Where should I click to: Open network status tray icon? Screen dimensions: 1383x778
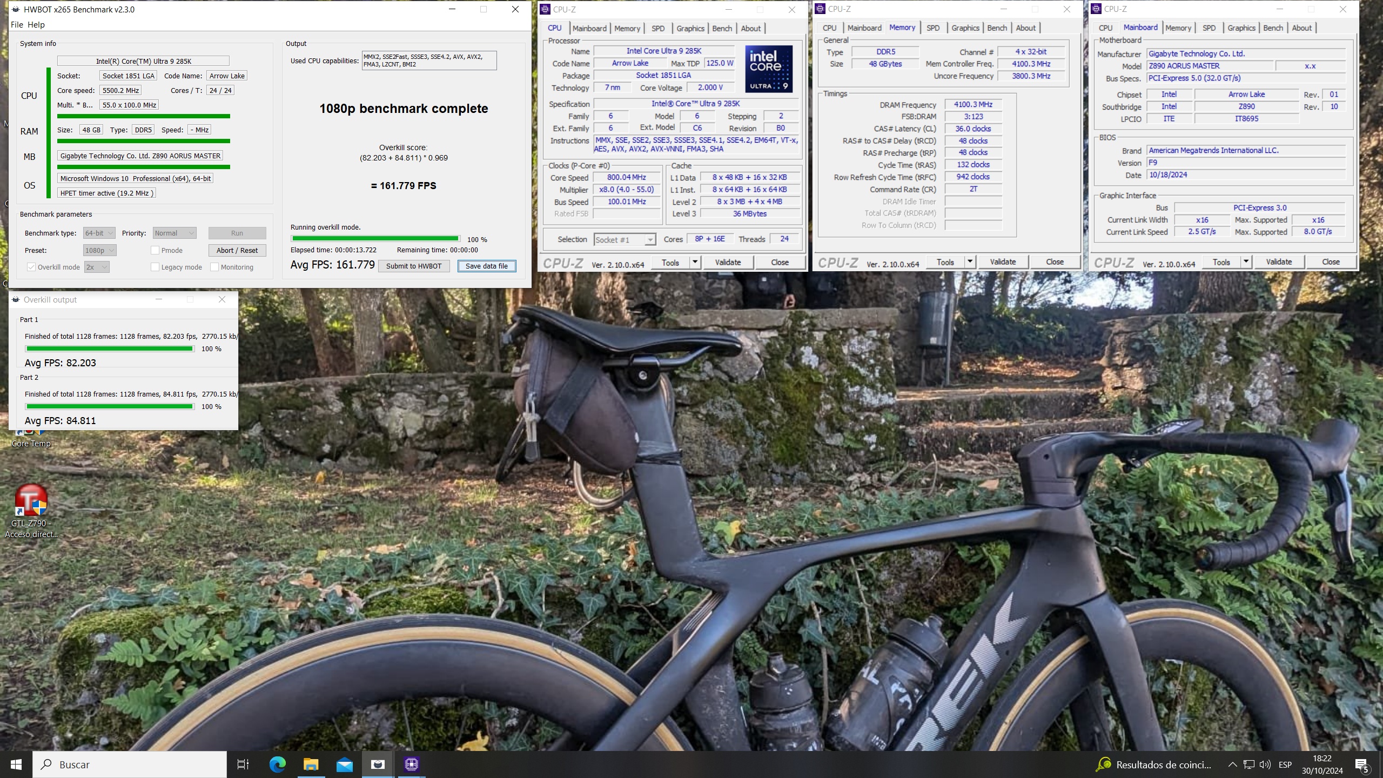(1248, 764)
